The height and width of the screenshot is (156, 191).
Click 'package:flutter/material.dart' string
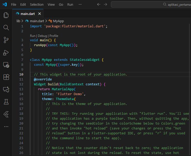[75, 26]
